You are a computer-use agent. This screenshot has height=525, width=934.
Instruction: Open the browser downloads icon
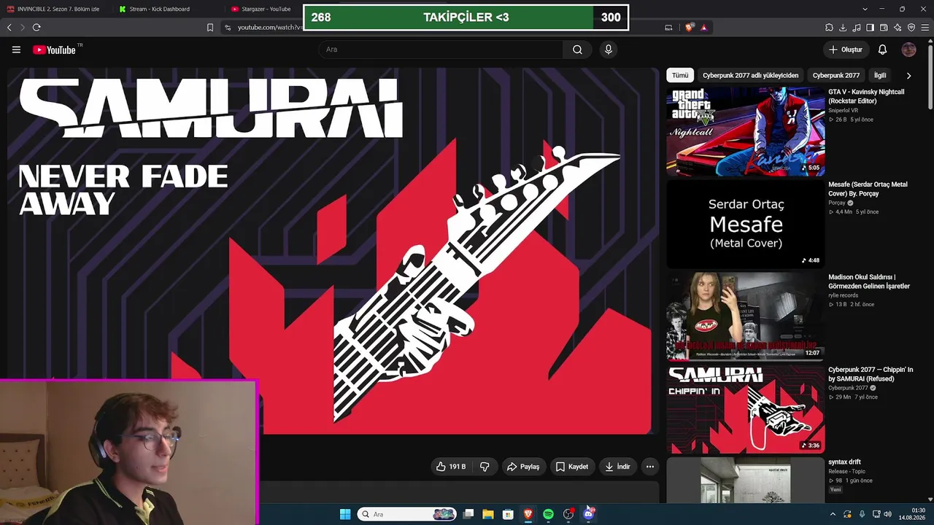[843, 28]
